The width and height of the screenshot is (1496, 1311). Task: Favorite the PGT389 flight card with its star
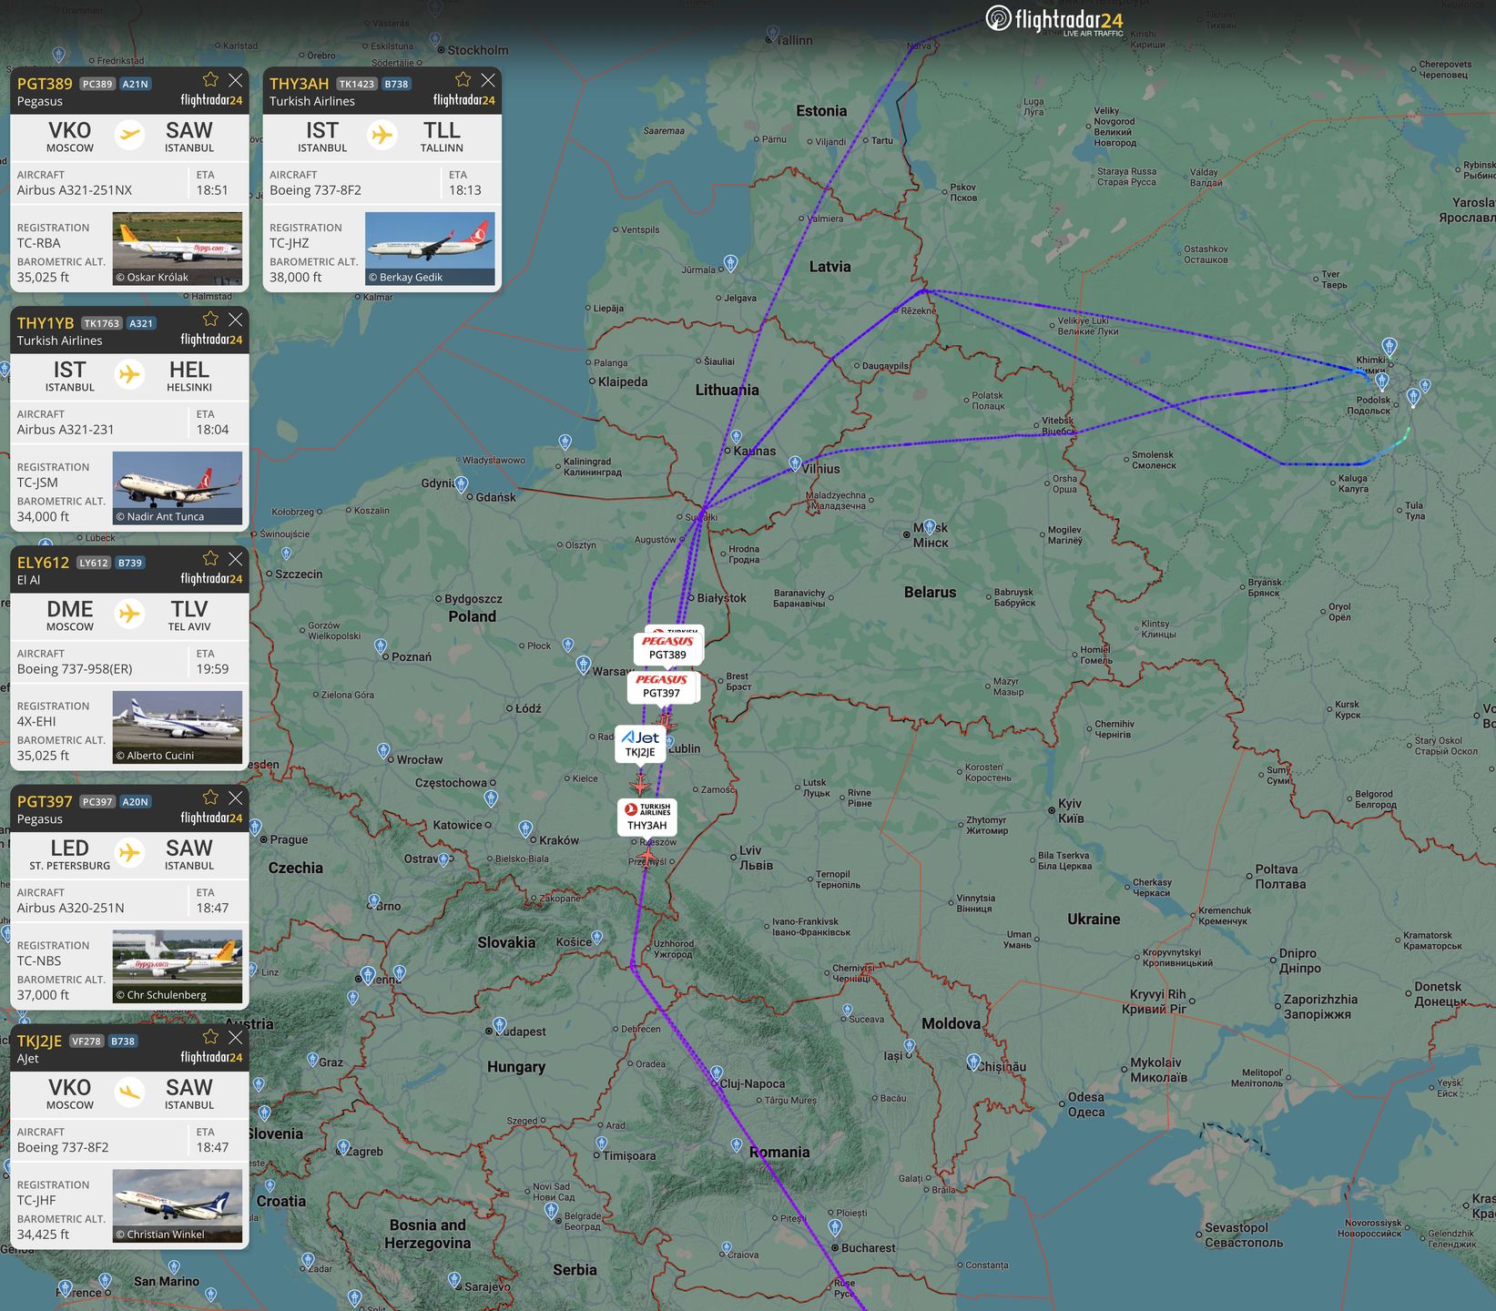(210, 80)
